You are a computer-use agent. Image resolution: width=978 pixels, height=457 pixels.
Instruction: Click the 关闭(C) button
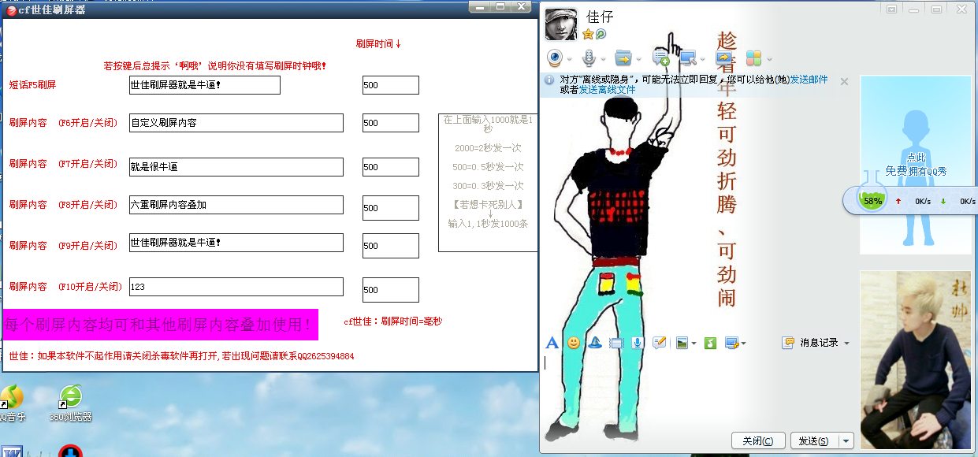tap(757, 440)
